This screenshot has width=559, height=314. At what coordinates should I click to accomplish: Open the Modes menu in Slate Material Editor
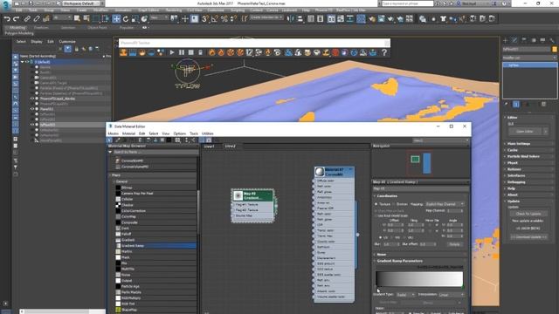[x=113, y=133]
